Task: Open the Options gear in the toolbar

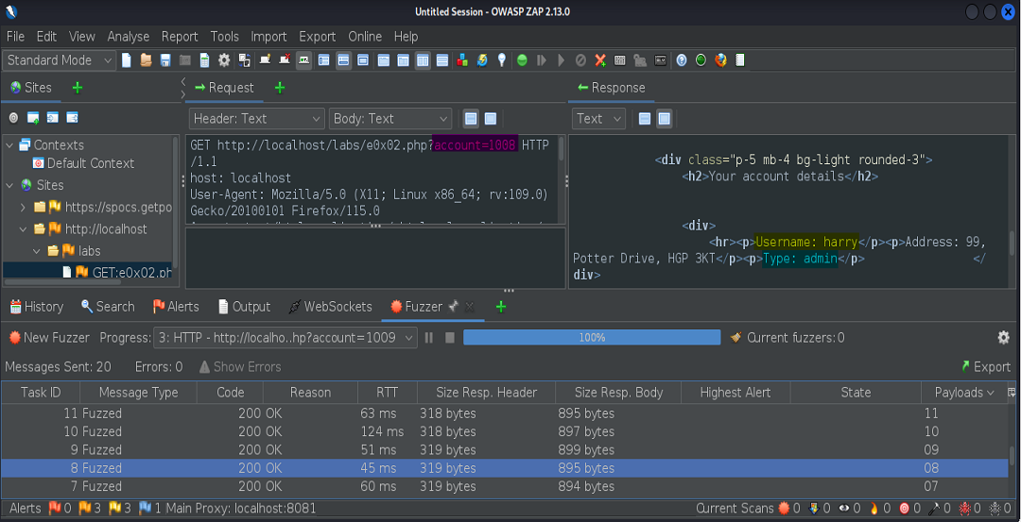Action: [224, 60]
